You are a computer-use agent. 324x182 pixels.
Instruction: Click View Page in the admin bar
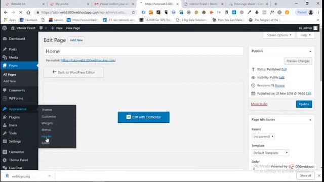click(x=73, y=28)
